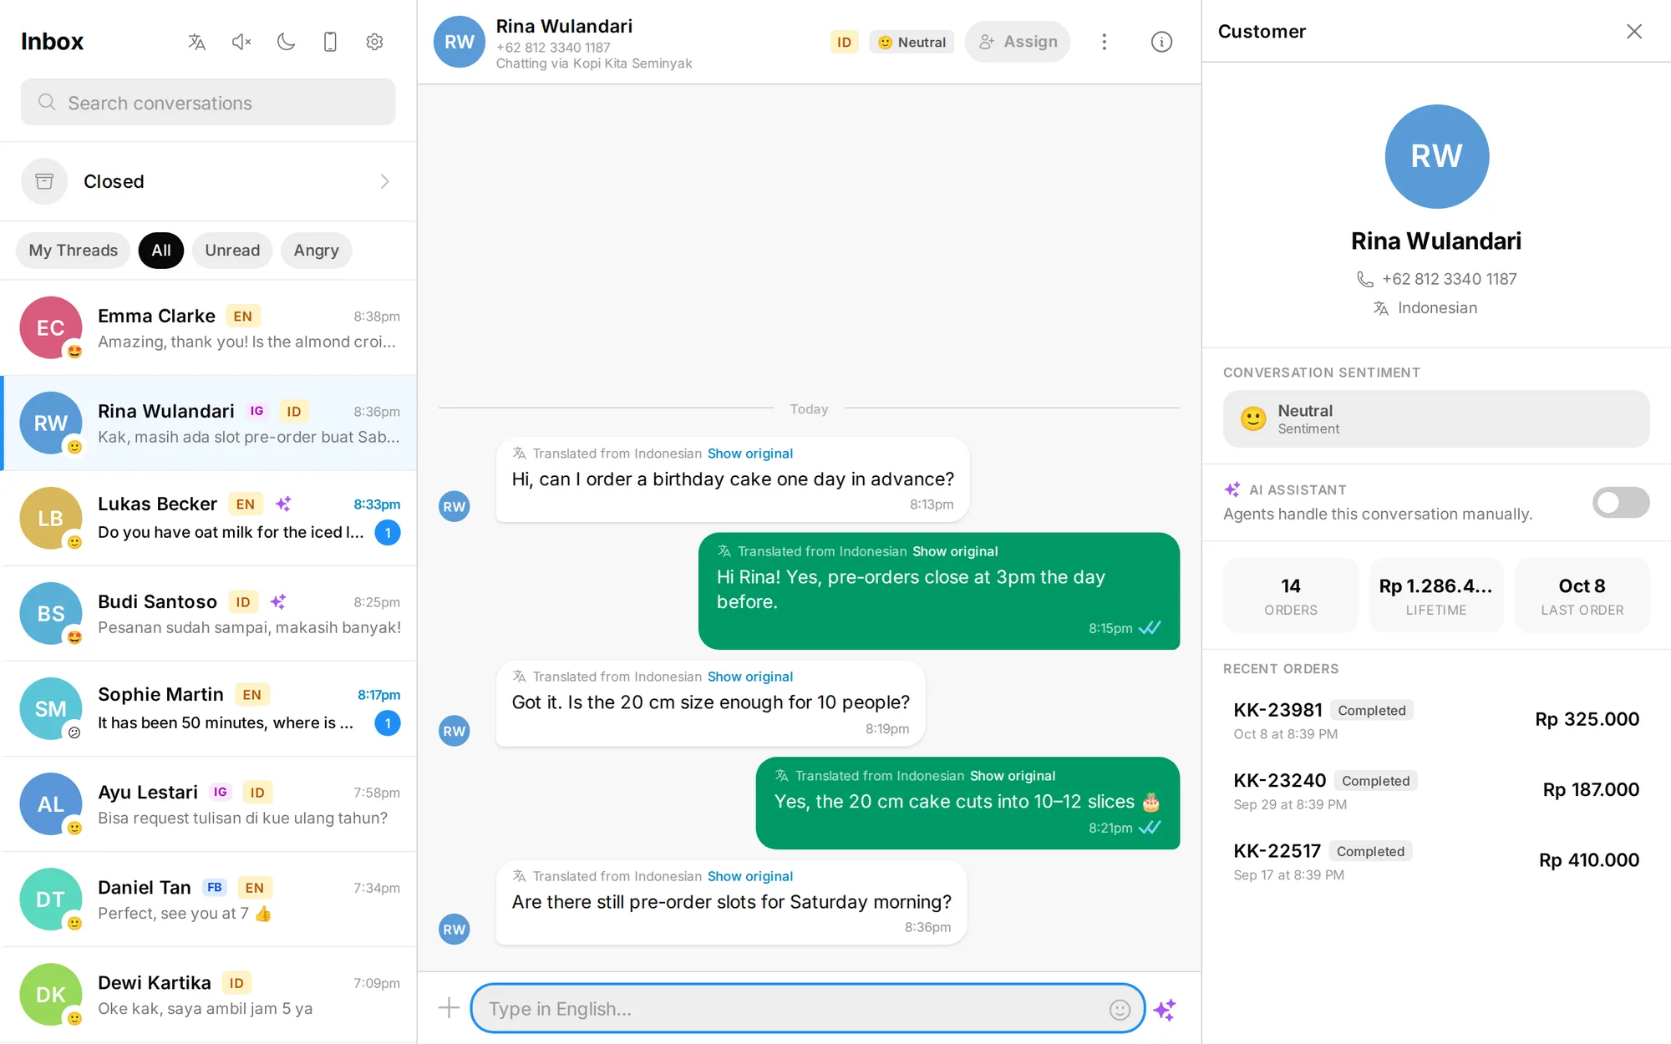Open Dewi Kartika's conversation

pyautogui.click(x=209, y=995)
